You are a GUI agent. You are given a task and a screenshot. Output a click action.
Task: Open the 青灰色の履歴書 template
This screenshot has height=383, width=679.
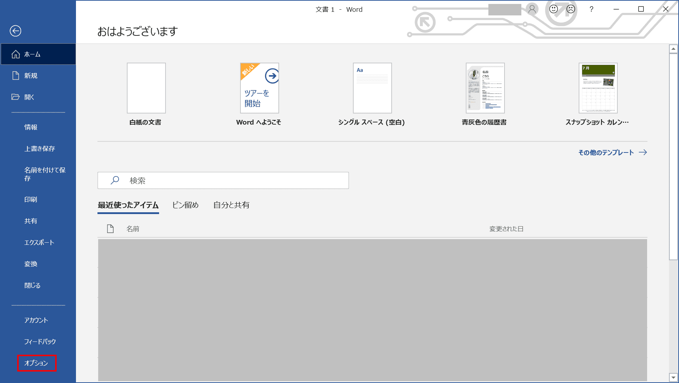coord(485,88)
